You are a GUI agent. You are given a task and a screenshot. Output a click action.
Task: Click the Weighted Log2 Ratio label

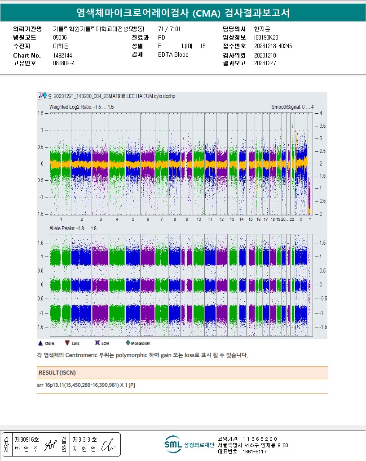(81, 107)
